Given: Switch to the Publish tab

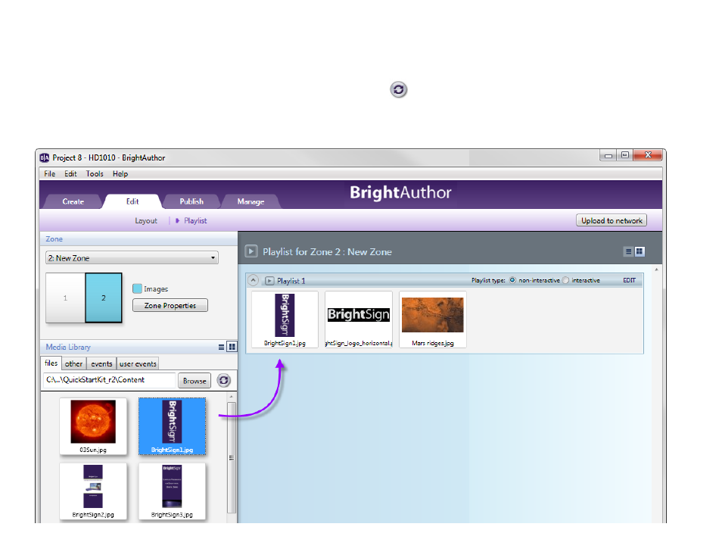Looking at the screenshot, I should pos(191,201).
